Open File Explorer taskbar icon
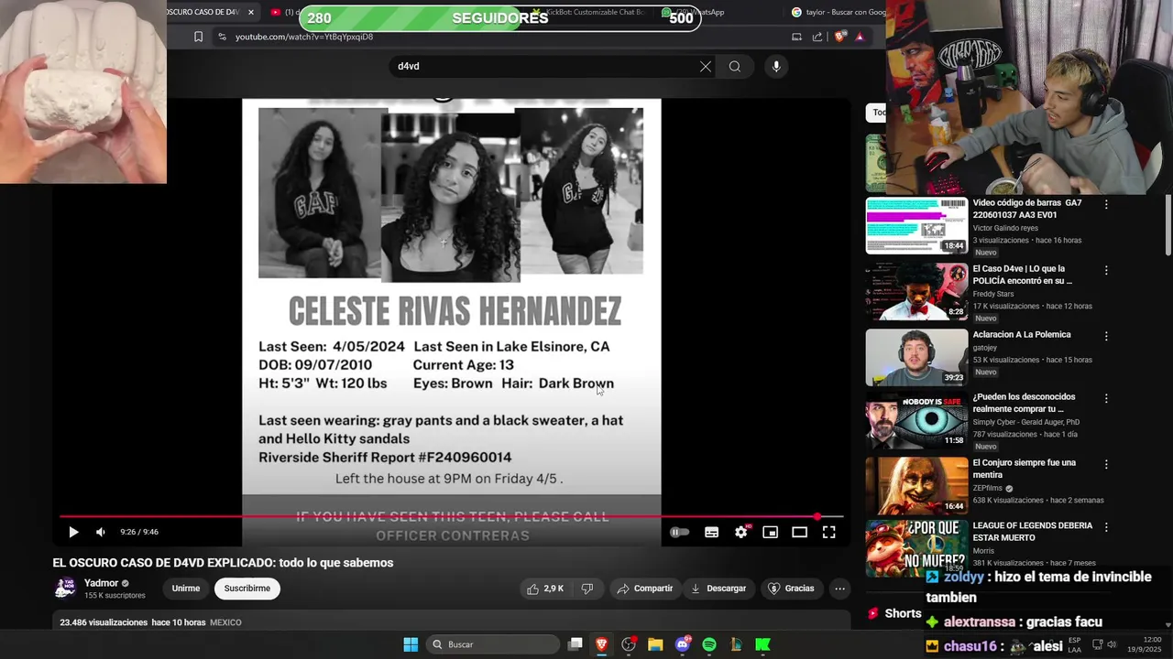Viewport: 1173px width, 659px height. coord(655,644)
